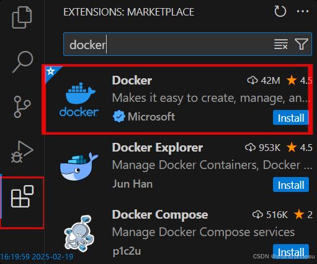Select the Extensions icon in activity bar
This screenshot has height=264, width=317.
[x=22, y=196]
